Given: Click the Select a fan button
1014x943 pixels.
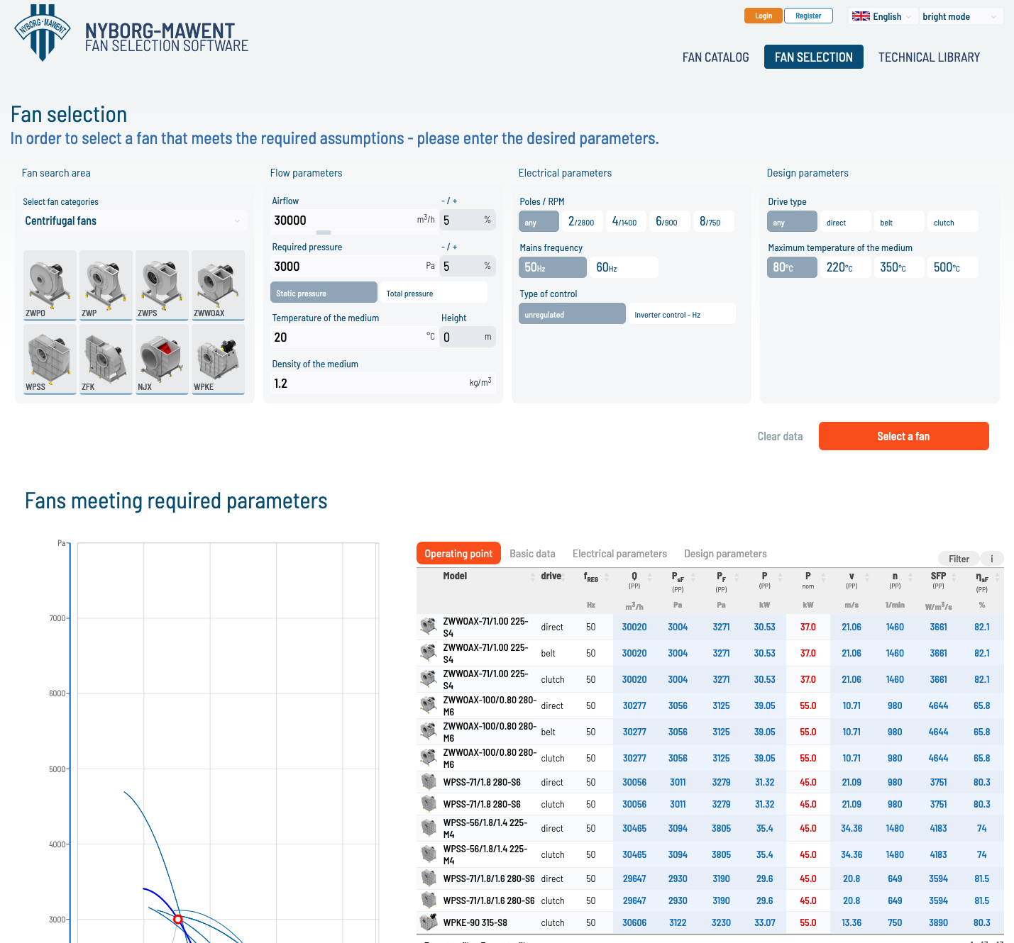Looking at the screenshot, I should click(x=903, y=436).
